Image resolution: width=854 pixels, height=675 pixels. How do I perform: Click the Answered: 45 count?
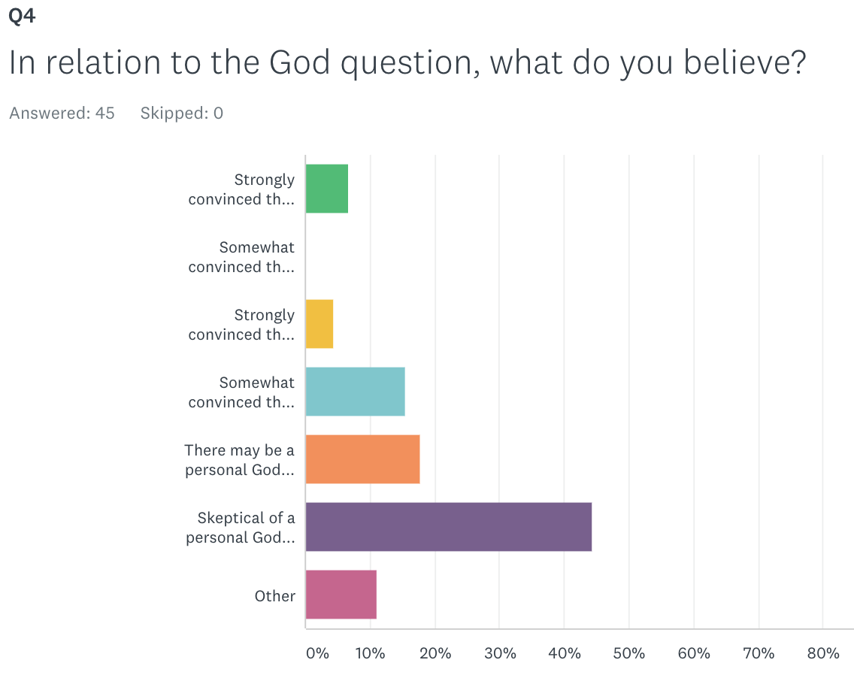pyautogui.click(x=62, y=114)
